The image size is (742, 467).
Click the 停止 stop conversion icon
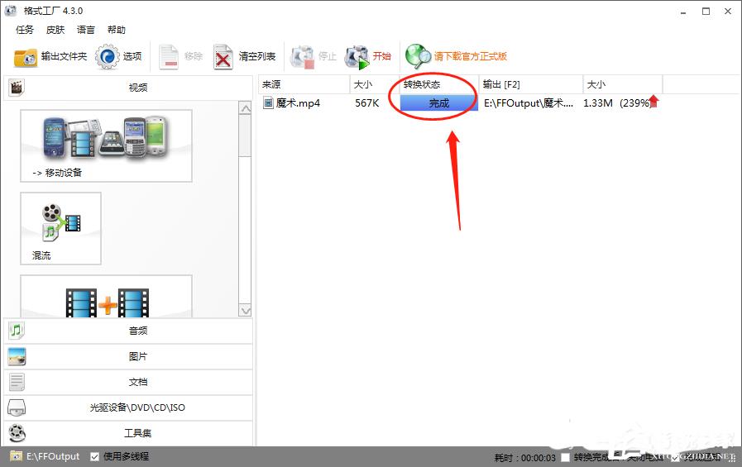[303, 57]
